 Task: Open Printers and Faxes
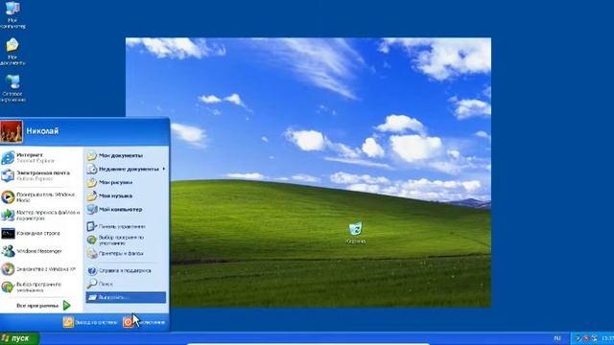click(126, 253)
